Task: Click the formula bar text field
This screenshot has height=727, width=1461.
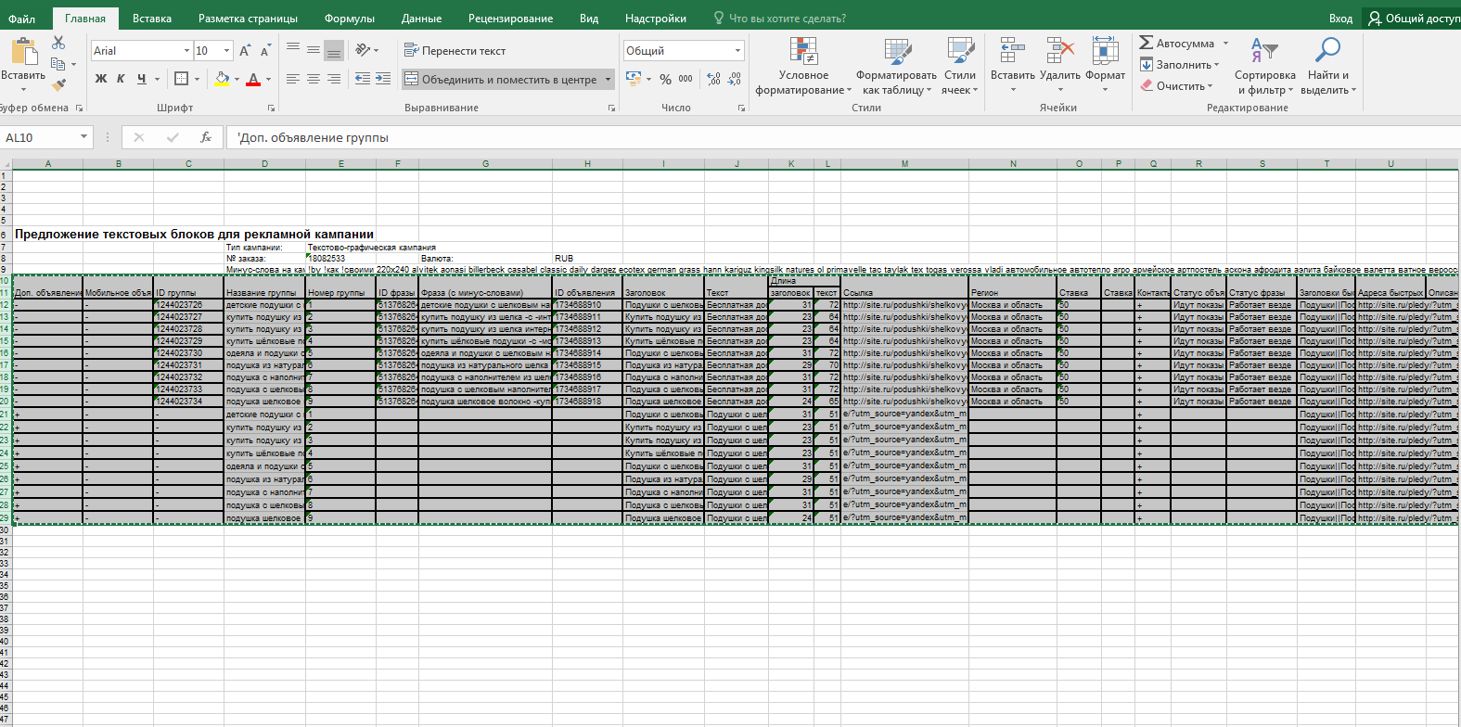Action: pos(842,137)
